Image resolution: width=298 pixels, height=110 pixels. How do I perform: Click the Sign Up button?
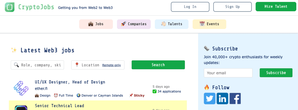[233, 7]
